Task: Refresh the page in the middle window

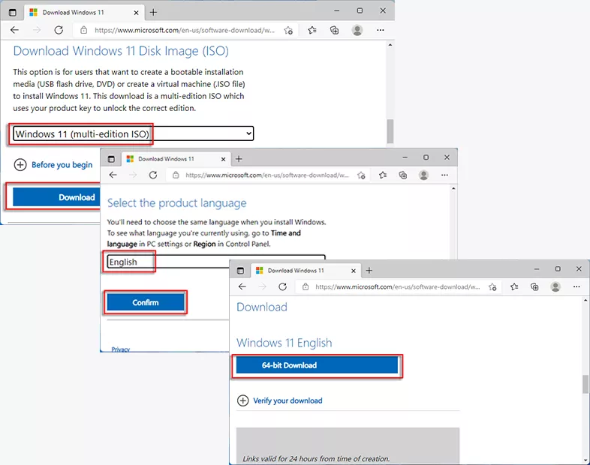Action: click(x=153, y=175)
